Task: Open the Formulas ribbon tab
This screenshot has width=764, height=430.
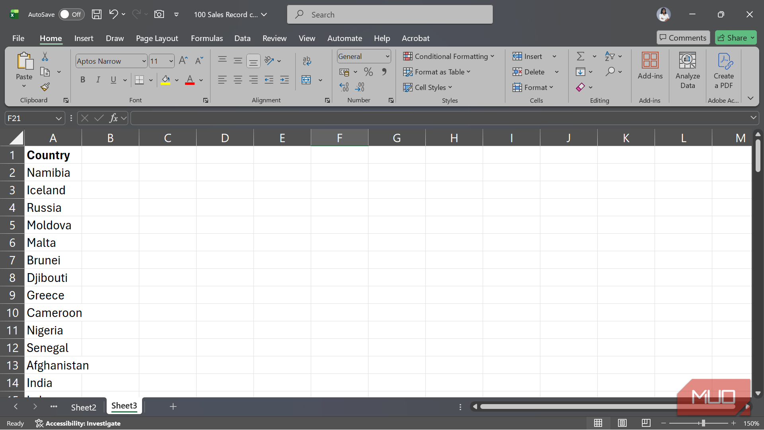Action: tap(207, 38)
